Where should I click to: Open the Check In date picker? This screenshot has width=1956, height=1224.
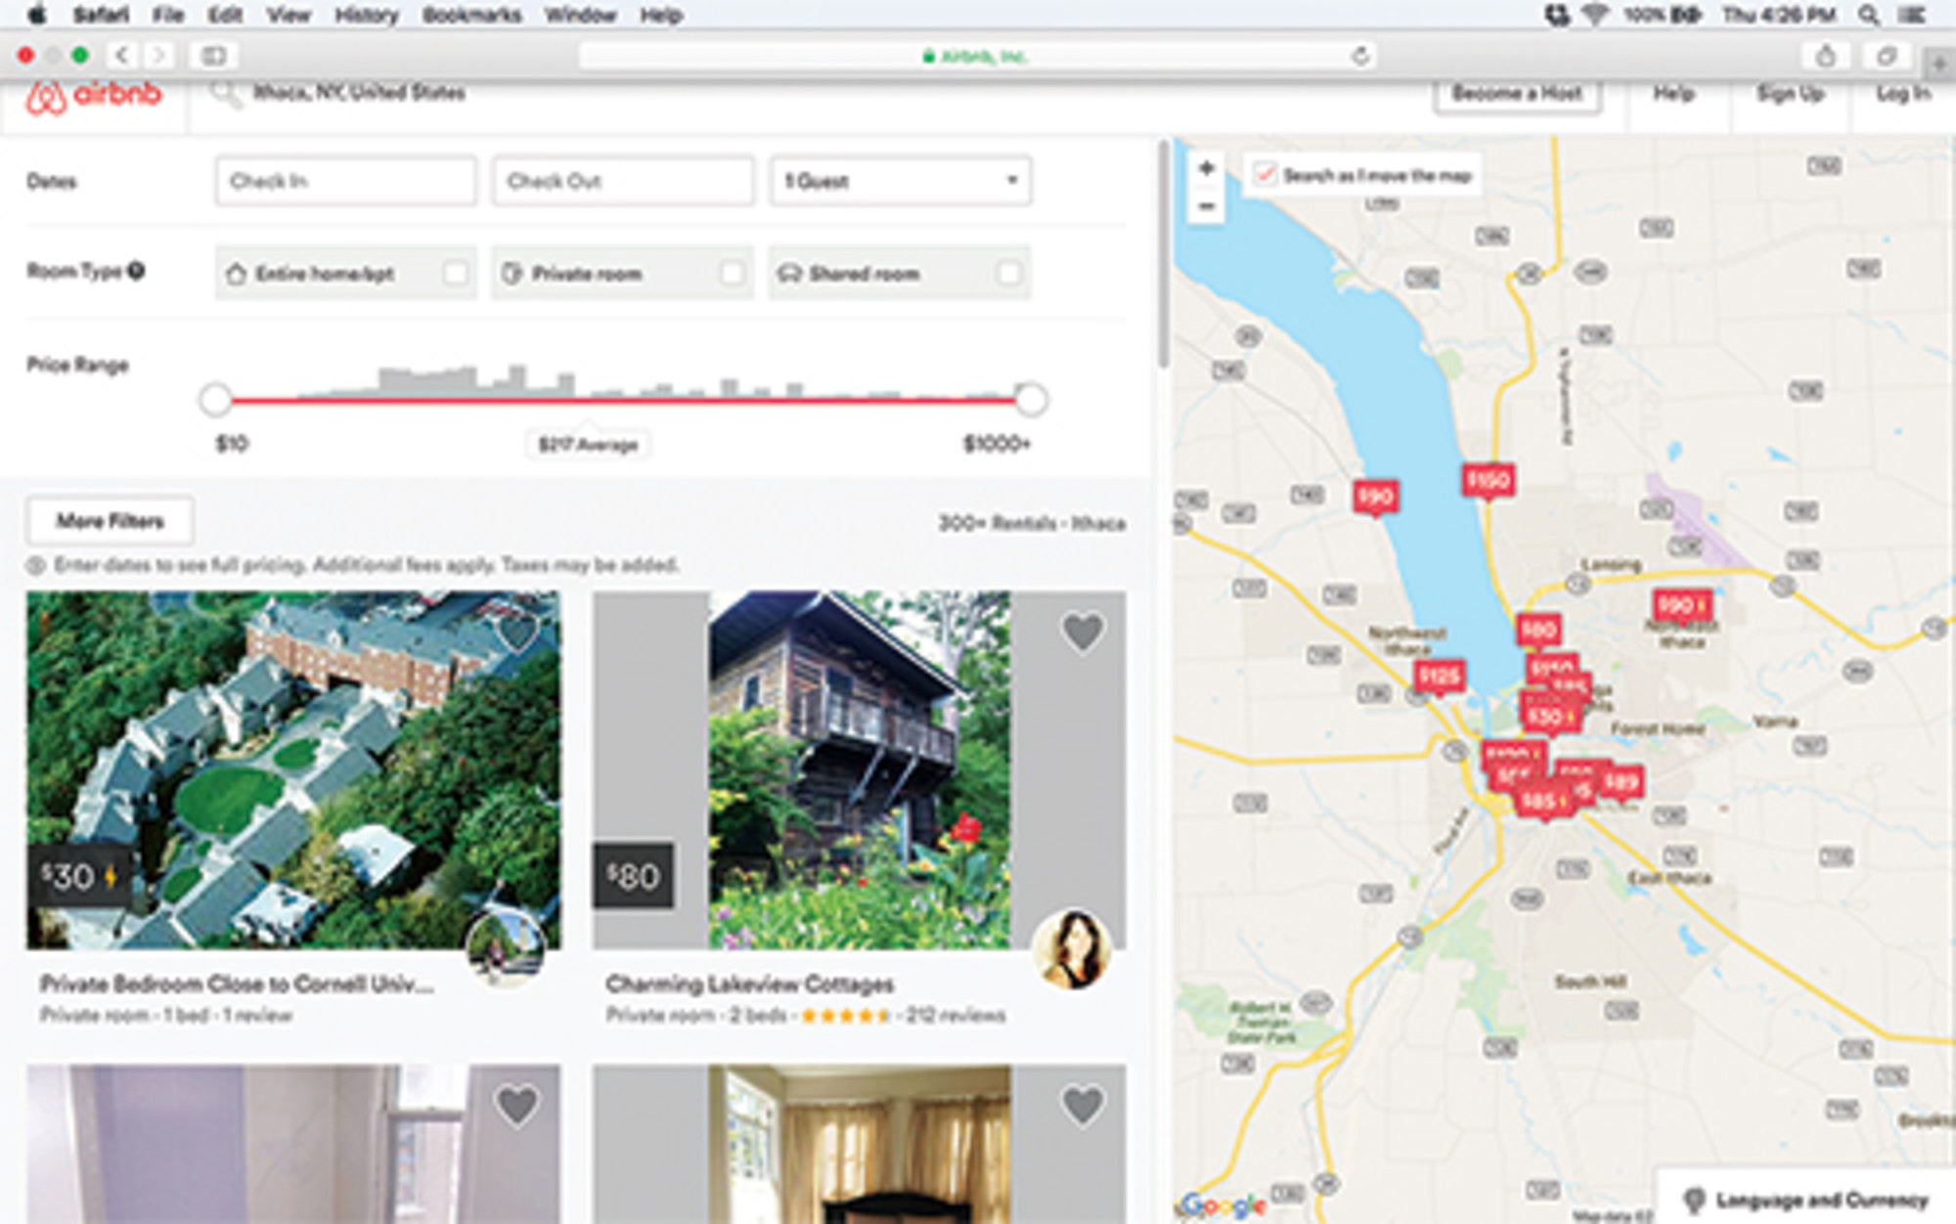click(345, 181)
